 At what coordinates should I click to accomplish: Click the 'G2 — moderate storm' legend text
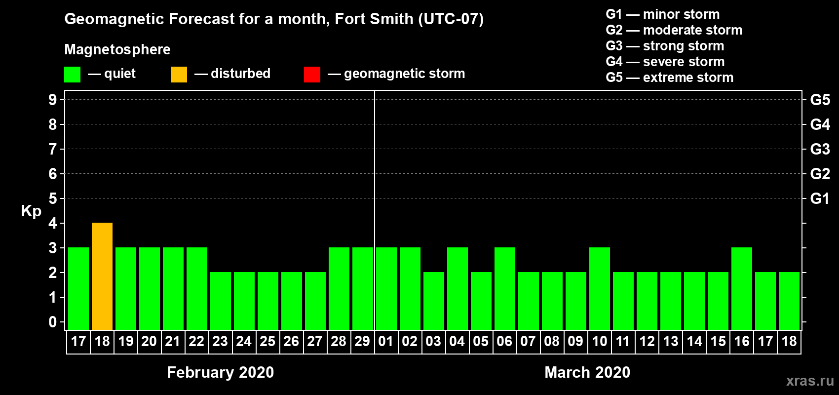(674, 30)
